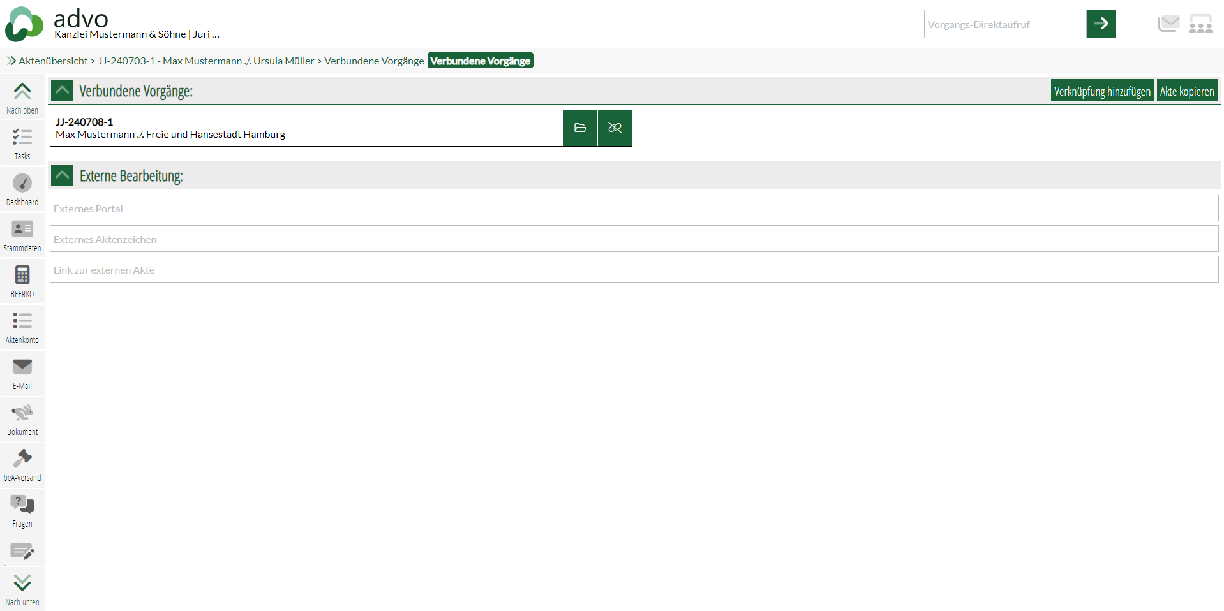
Task: Collapse the Verbundene Vorgänge section
Action: pos(63,91)
